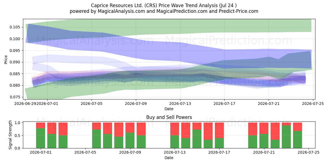This screenshot has height=164, width=328.
Task: Click the 2026-07-25 date tick in the price chart
Action: tap(313, 104)
